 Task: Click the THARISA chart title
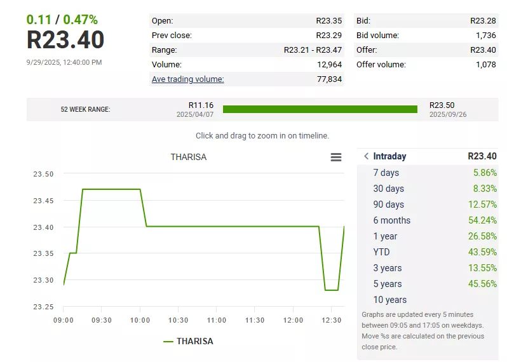189,157
